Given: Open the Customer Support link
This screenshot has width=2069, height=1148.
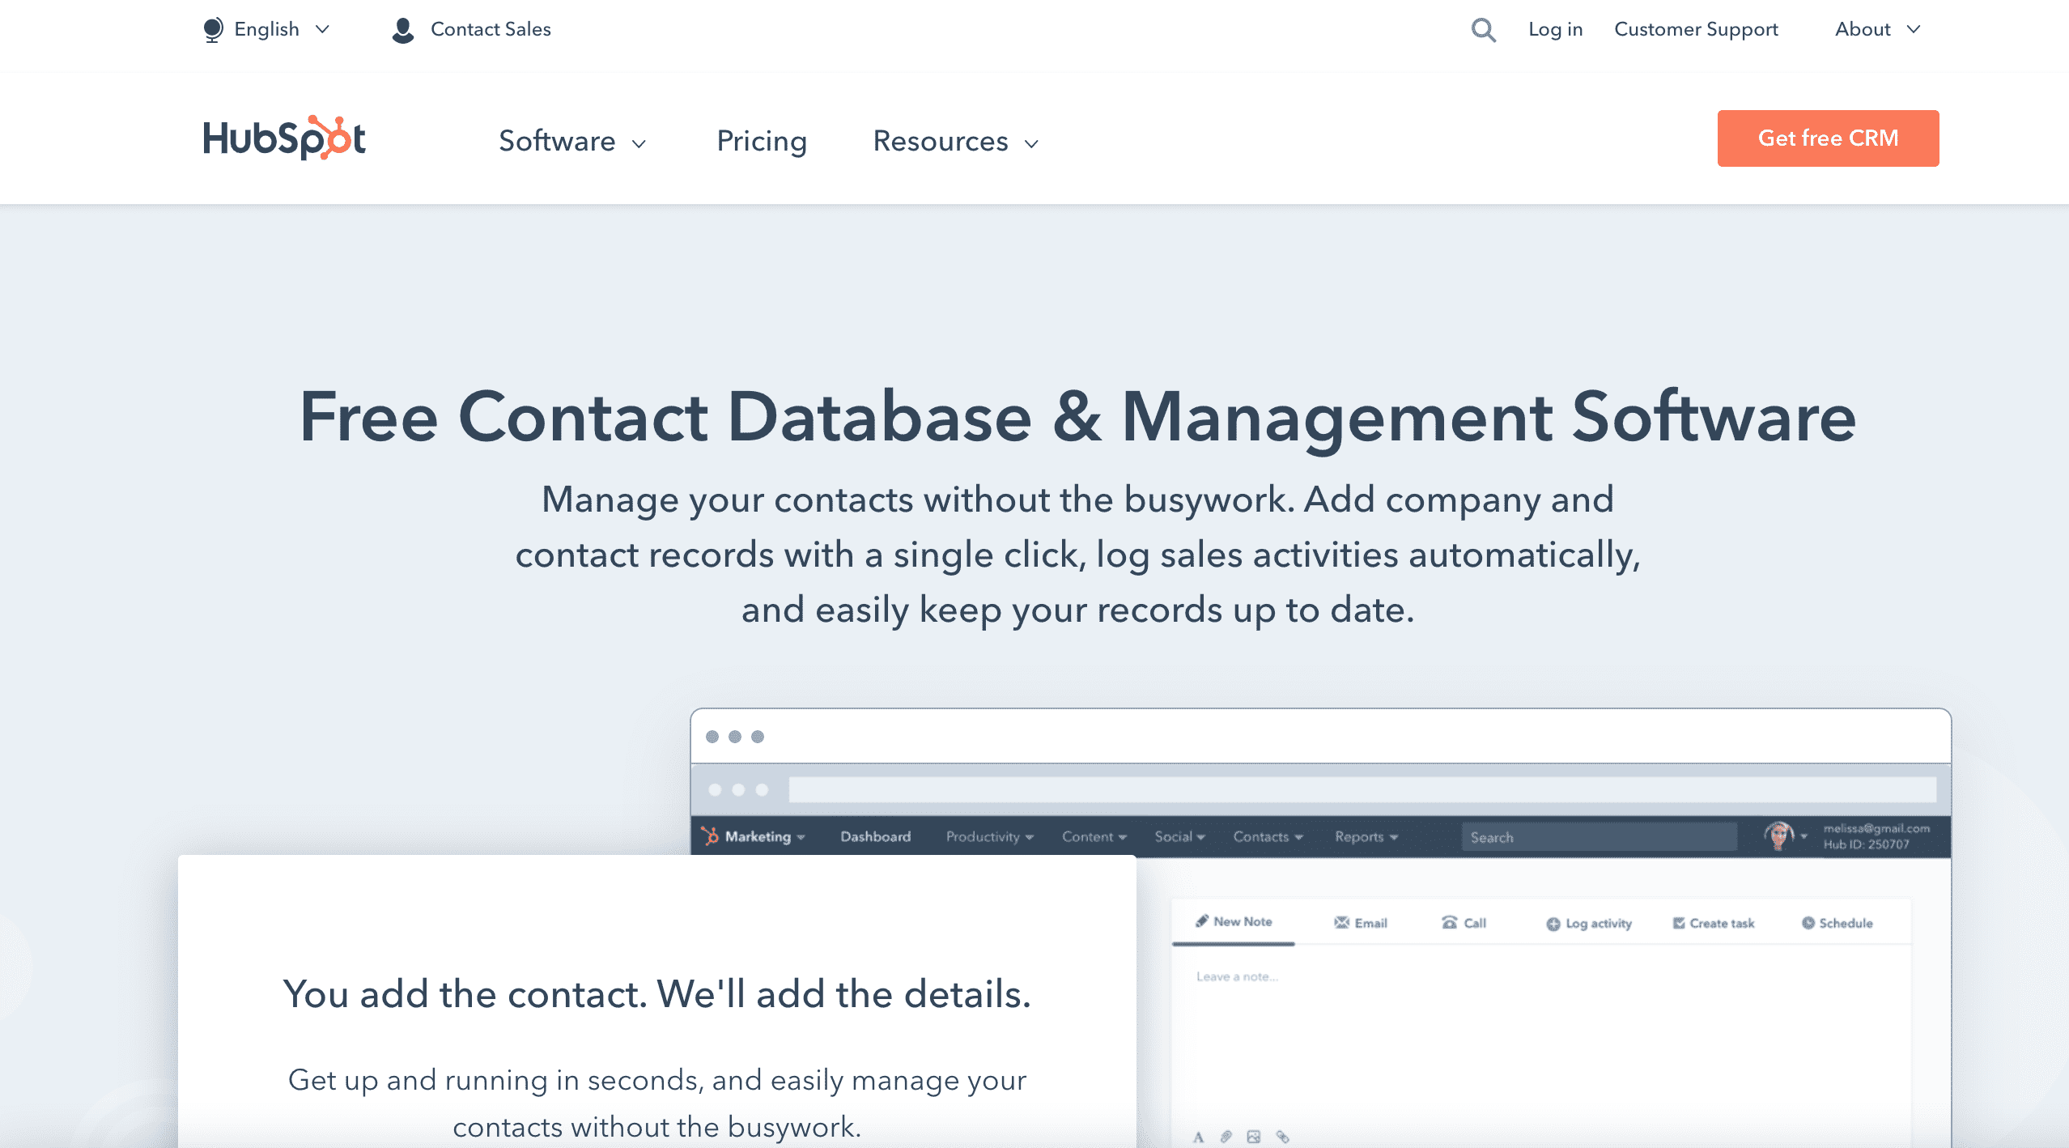Looking at the screenshot, I should click(1696, 29).
